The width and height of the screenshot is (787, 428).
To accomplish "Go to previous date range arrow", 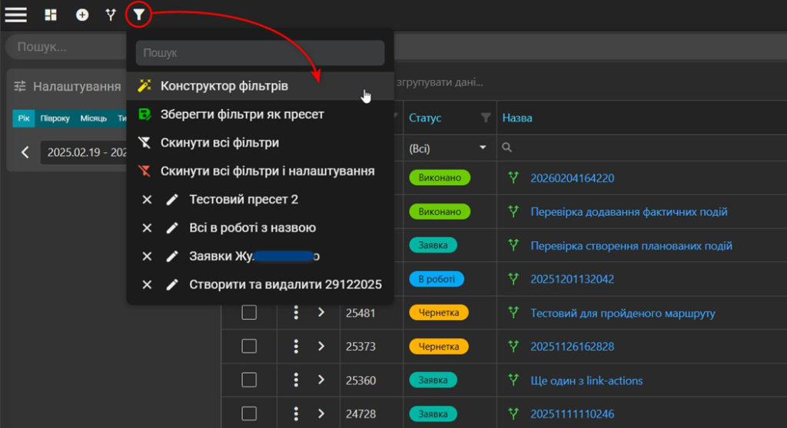I will 25,152.
